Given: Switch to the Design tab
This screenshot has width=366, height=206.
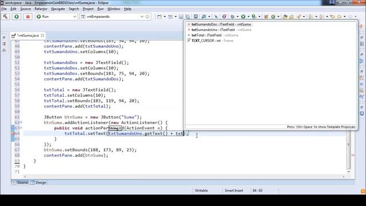Looking at the screenshot, I should pos(39,183).
